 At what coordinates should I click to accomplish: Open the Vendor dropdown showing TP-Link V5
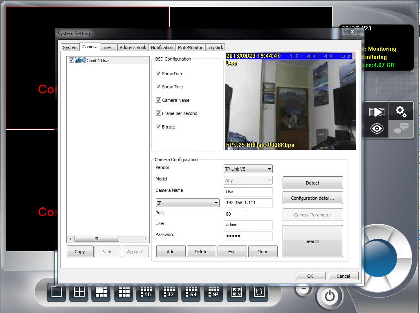[x=248, y=169]
